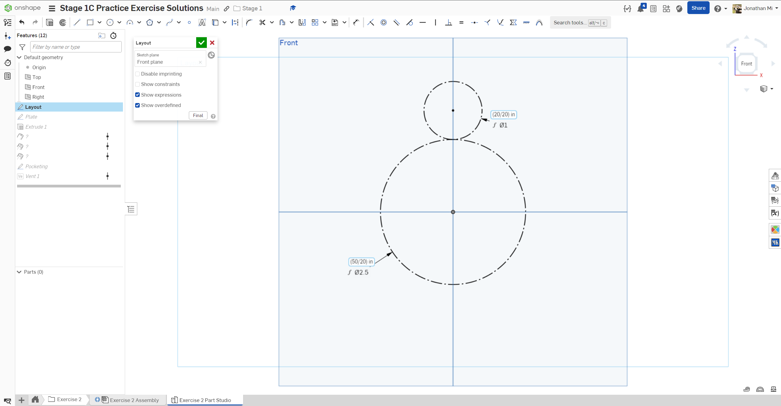The image size is (781, 406).
Task: Undo the last action
Action: point(22,22)
